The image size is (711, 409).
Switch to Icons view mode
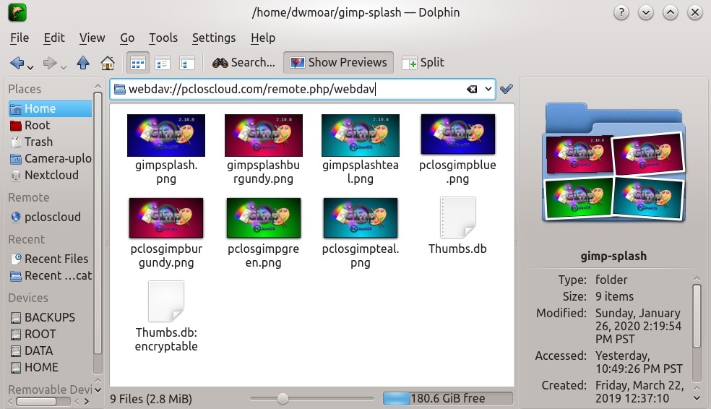click(x=138, y=63)
